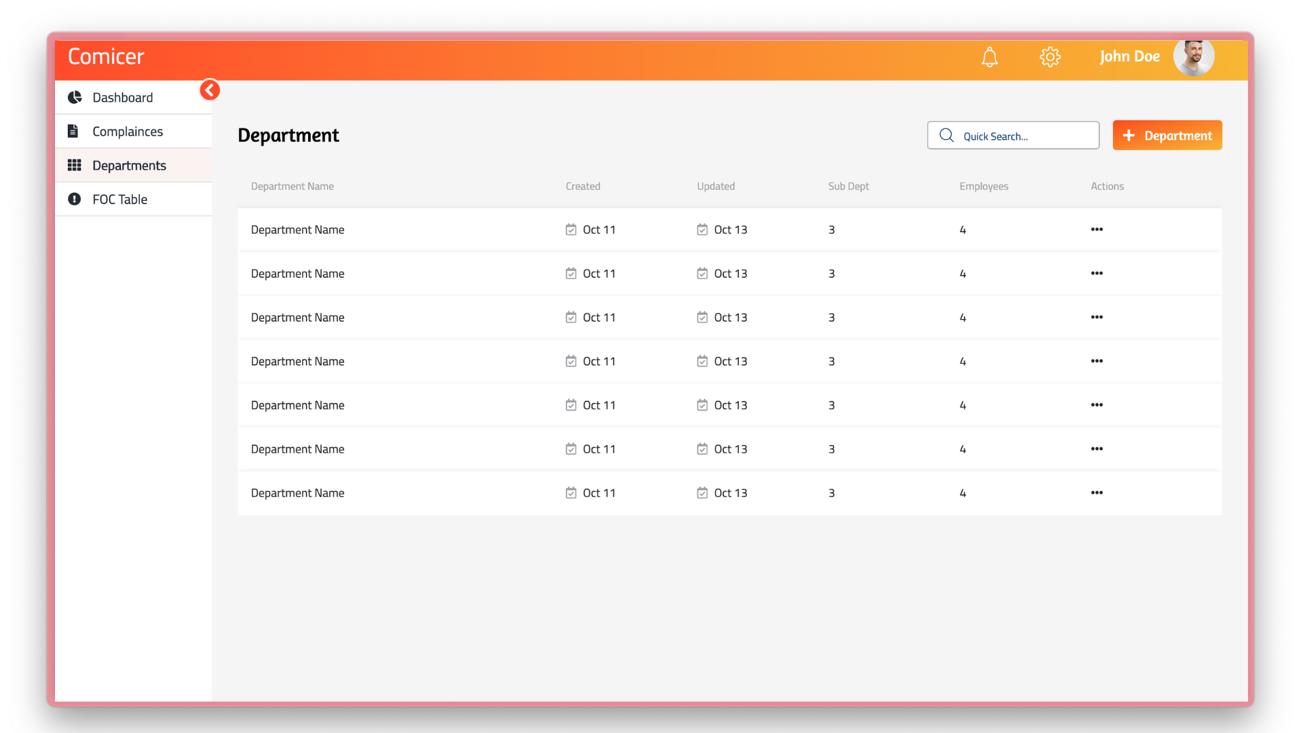This screenshot has width=1303, height=733.
Task: Click Updated calendar icon in sixth row
Action: pyautogui.click(x=702, y=449)
